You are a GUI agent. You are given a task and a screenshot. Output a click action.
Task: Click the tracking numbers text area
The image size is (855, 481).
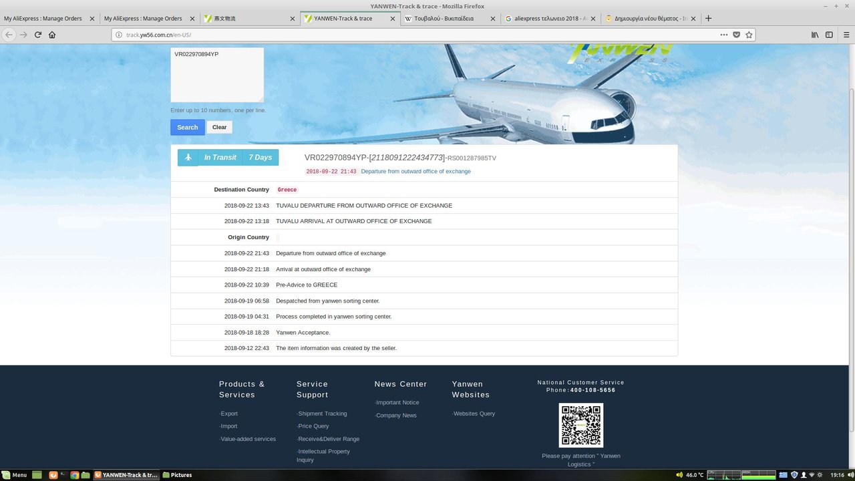pyautogui.click(x=217, y=75)
